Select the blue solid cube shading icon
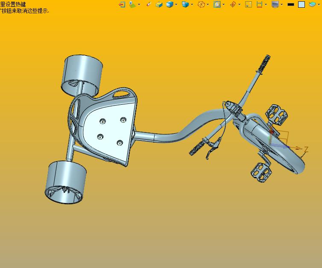Image resolution: width=322 pixels, height=268 pixels. pos(170,4)
